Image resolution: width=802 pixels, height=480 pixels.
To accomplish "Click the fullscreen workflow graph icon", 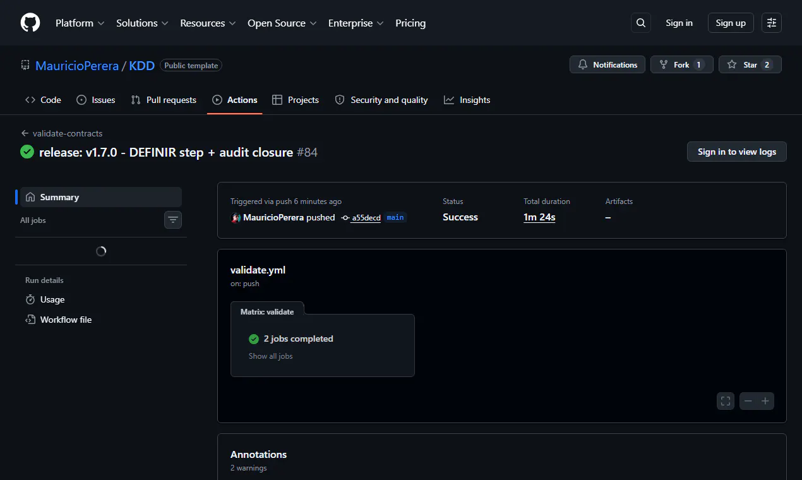I will click(x=726, y=401).
